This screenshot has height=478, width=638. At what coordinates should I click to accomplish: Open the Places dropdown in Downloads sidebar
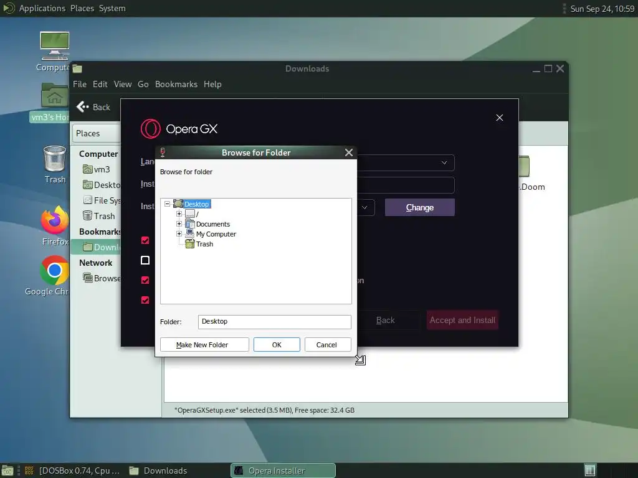(x=97, y=133)
